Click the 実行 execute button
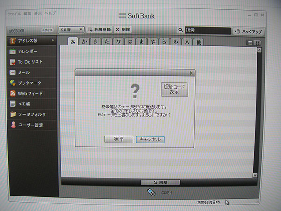 [119, 139]
